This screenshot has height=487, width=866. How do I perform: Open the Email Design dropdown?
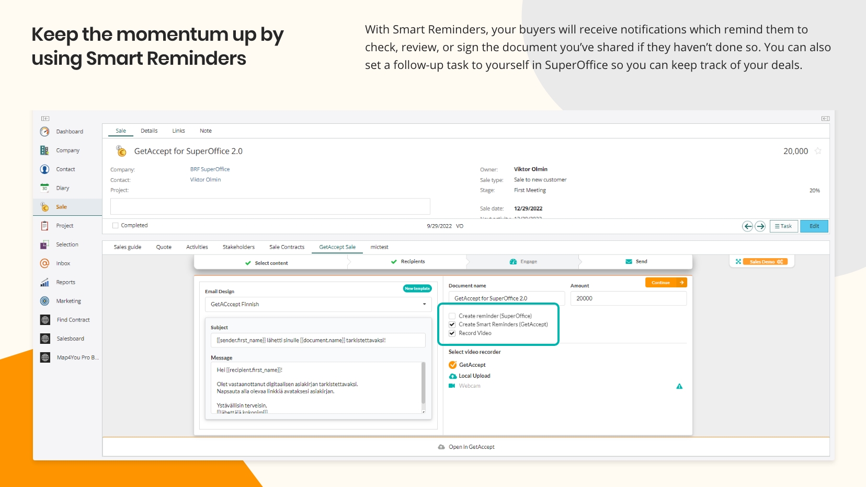318,304
